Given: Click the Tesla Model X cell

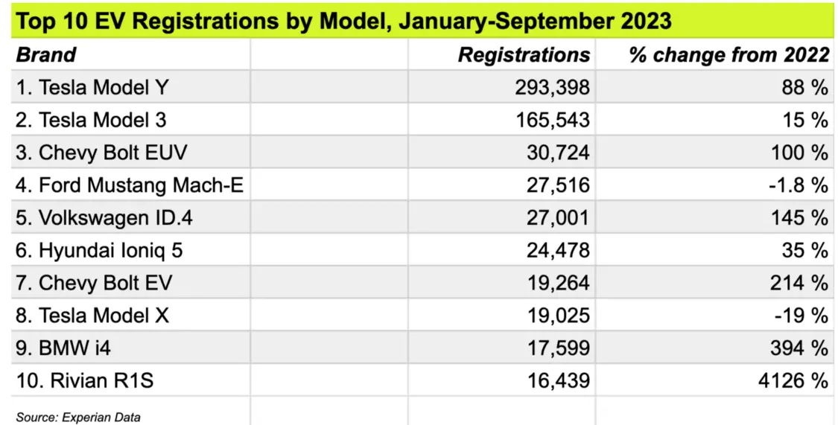Looking at the screenshot, I should [x=92, y=316].
